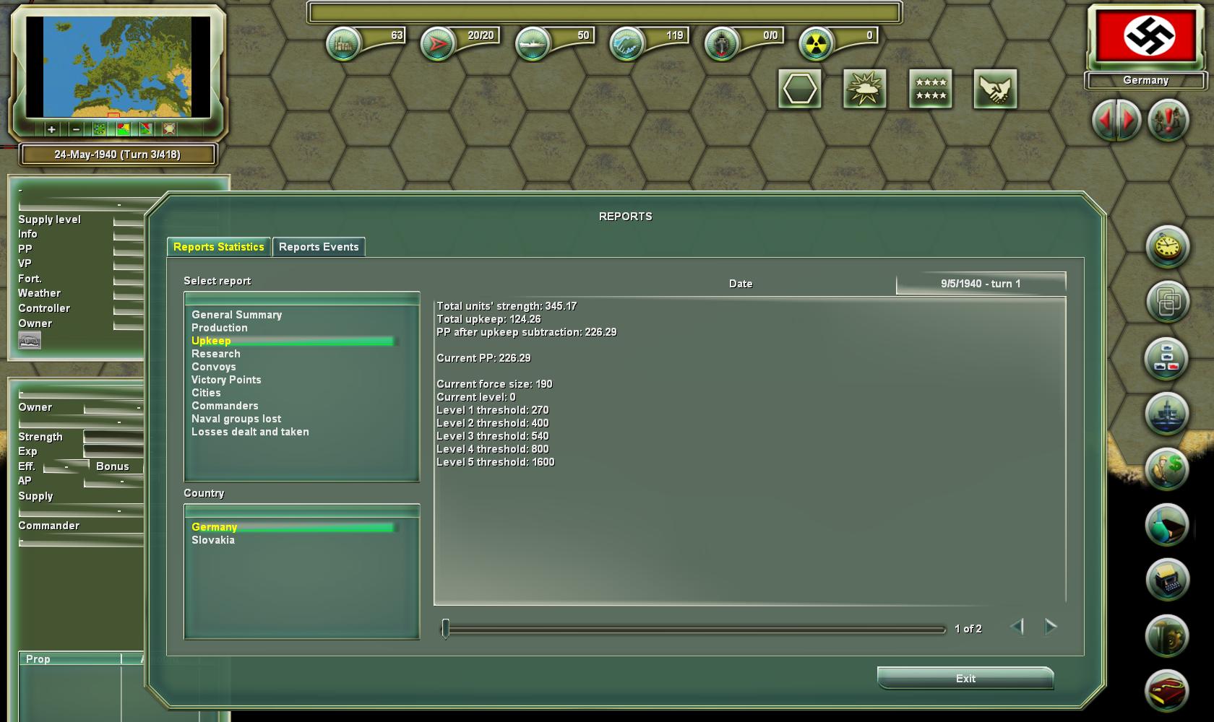Image resolution: width=1214 pixels, height=722 pixels.
Task: Switch to the Reports Statistics tab
Action: click(x=219, y=247)
